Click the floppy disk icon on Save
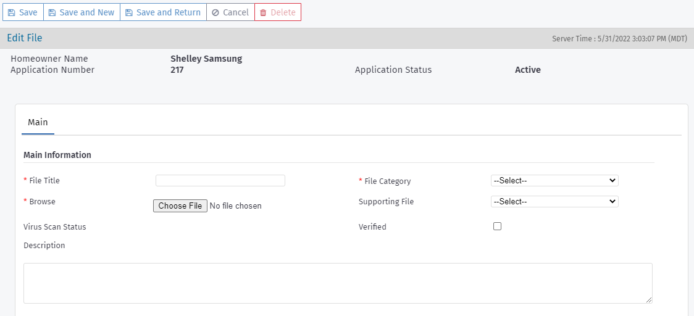The width and height of the screenshot is (694, 316). [11, 12]
